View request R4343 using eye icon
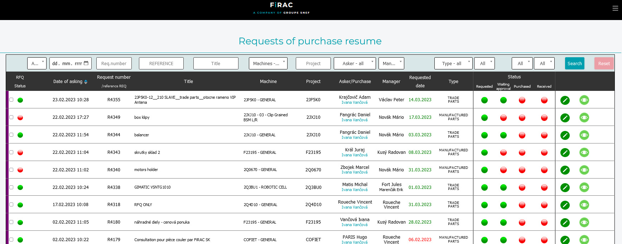 [x=584, y=153]
